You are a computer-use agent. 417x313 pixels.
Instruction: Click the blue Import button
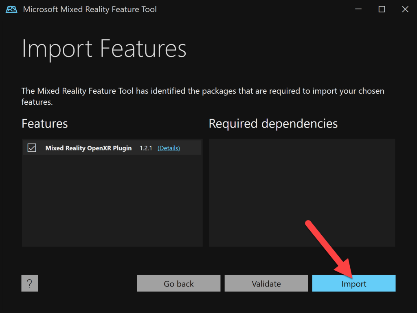(x=354, y=283)
